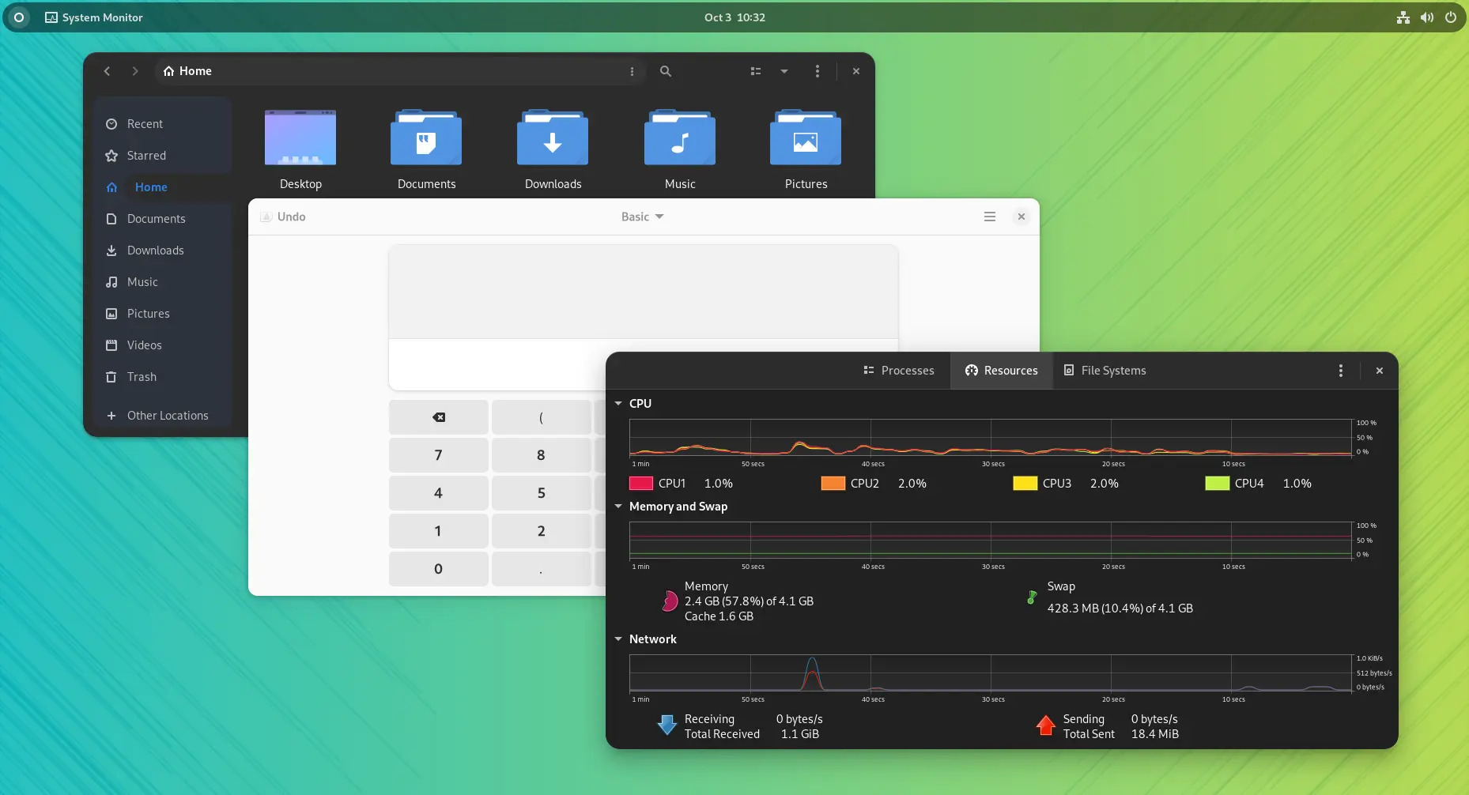
Task: Click calculator digit 1 button
Action: [x=438, y=531]
